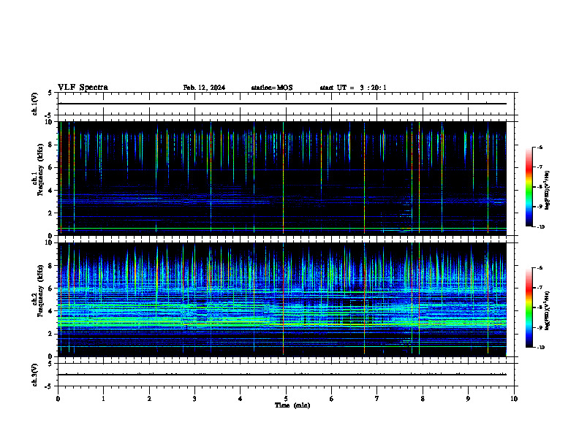Click the ch.1 spectrogram color scale bar

pyautogui.click(x=529, y=187)
